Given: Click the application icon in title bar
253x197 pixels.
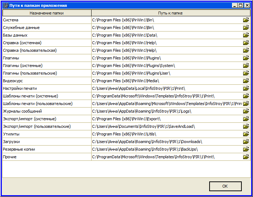Looking at the screenshot, I should tap(5, 5).
